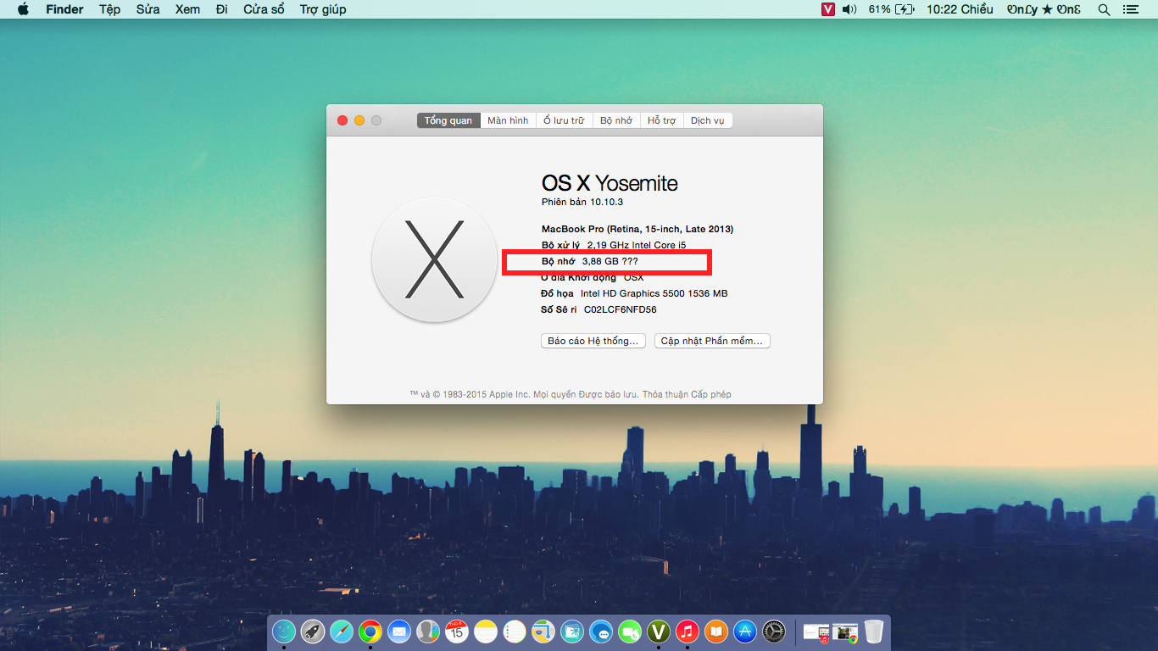Open System Preferences from the dock
Image resolution: width=1158 pixels, height=651 pixels.
click(x=774, y=632)
